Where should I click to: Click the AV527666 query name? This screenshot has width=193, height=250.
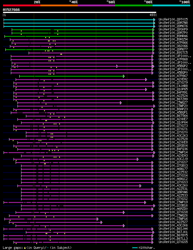pos(11,10)
